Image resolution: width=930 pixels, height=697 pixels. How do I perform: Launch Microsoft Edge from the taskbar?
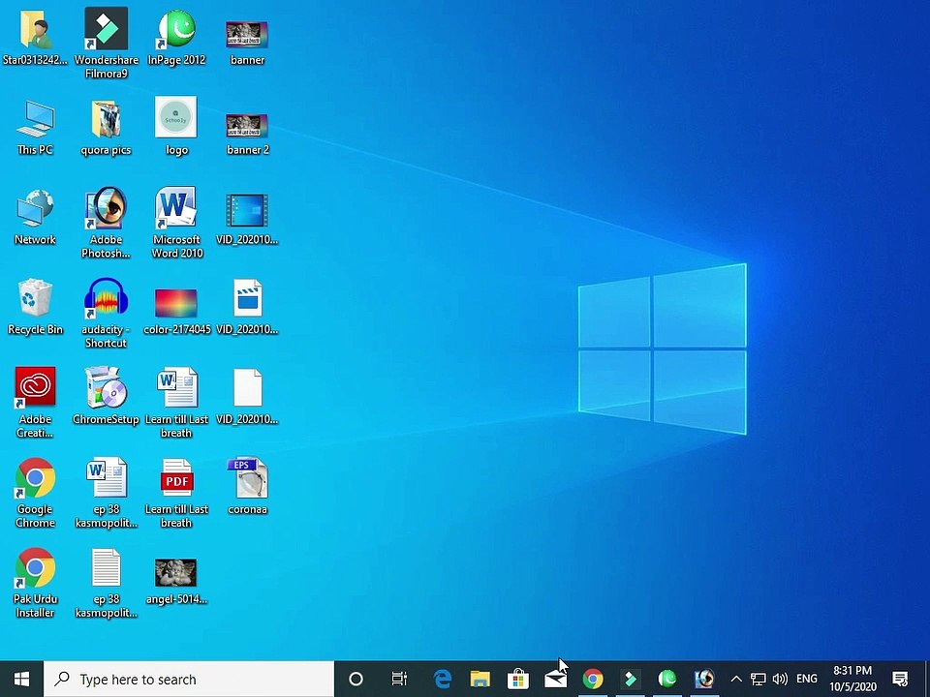[x=443, y=680]
